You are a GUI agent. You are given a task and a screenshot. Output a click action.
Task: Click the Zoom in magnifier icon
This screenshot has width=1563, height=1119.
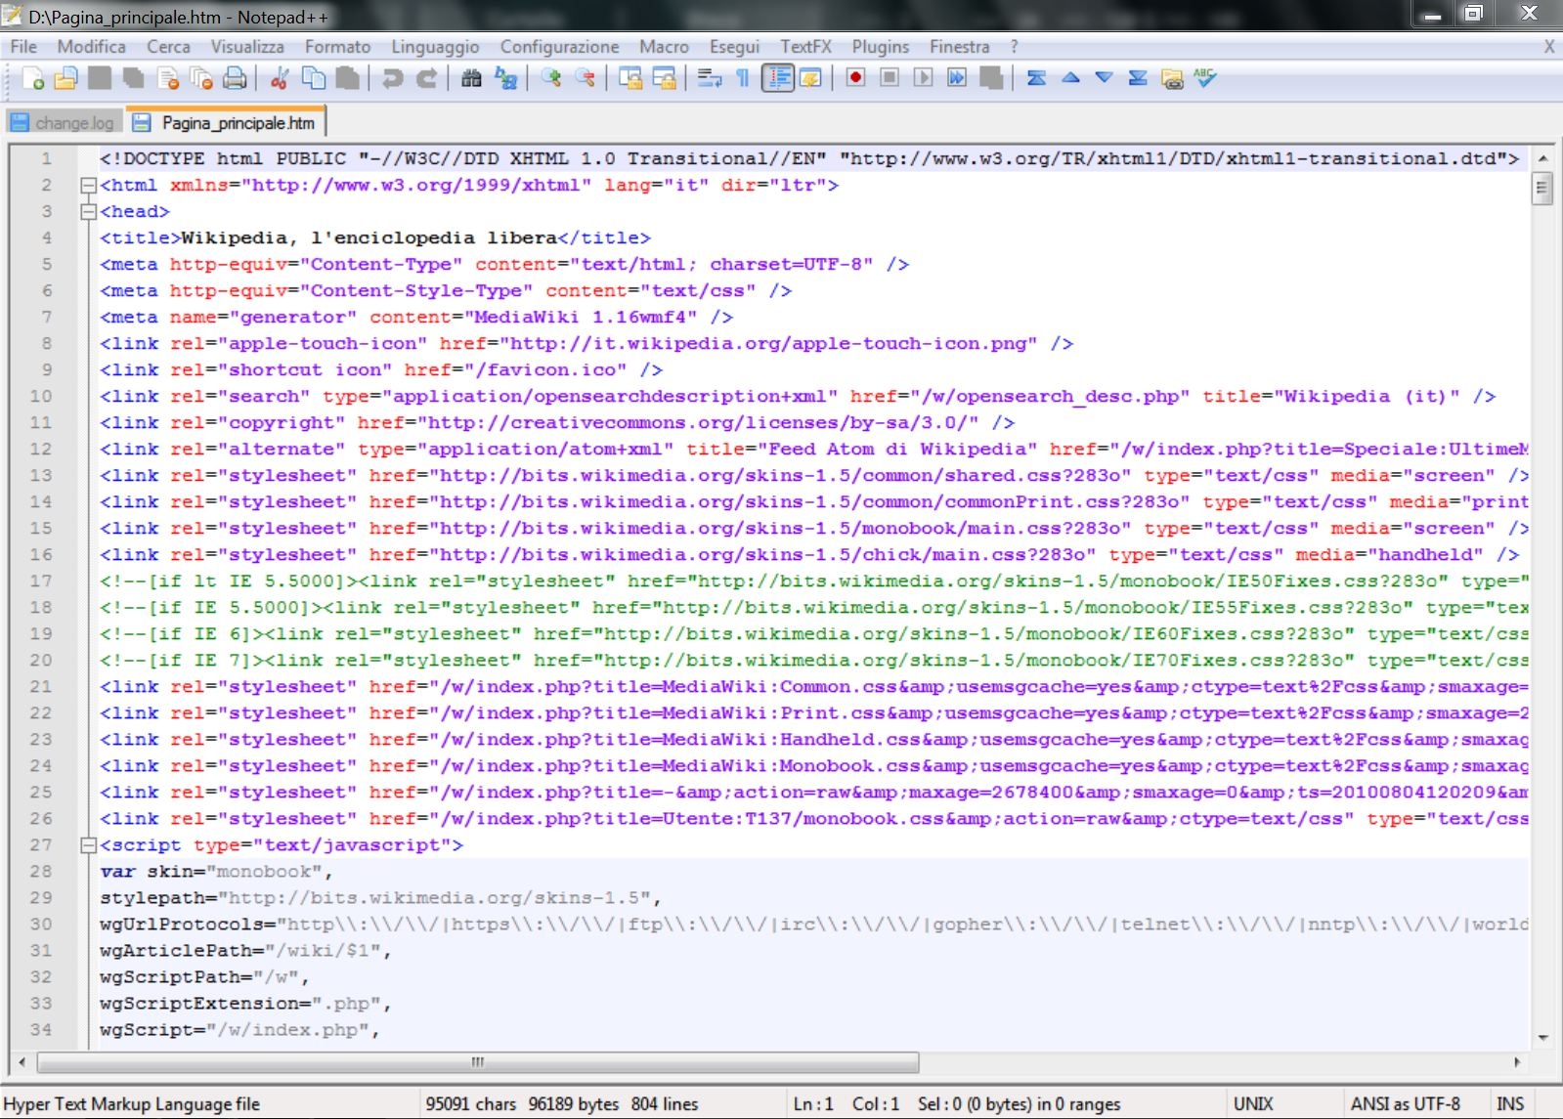[551, 78]
